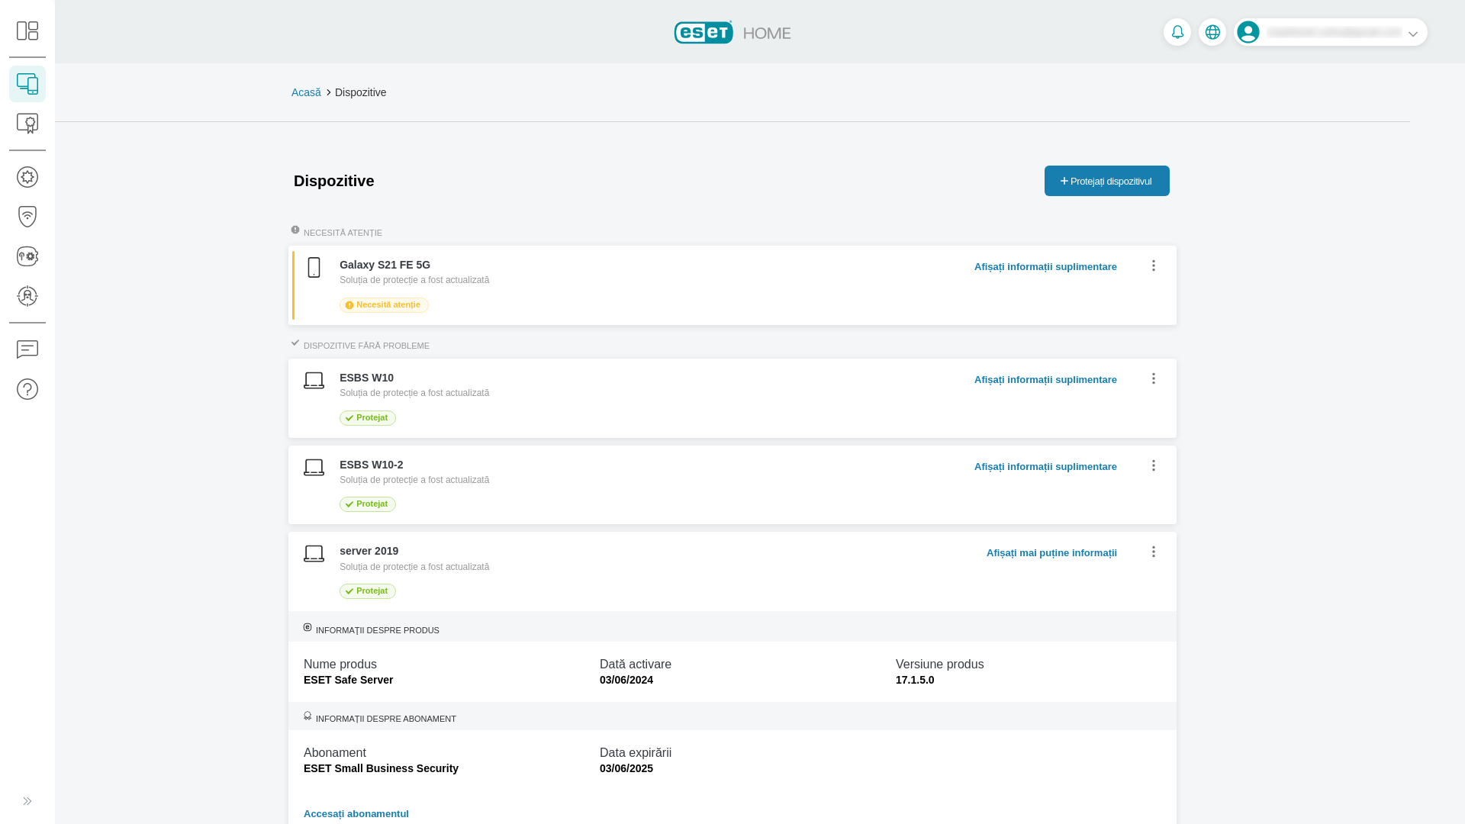Click the ESBS W10 laptop icon

click(314, 381)
